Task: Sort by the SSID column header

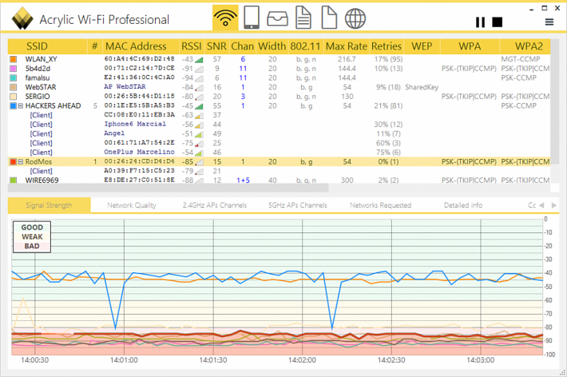Action: coord(47,46)
